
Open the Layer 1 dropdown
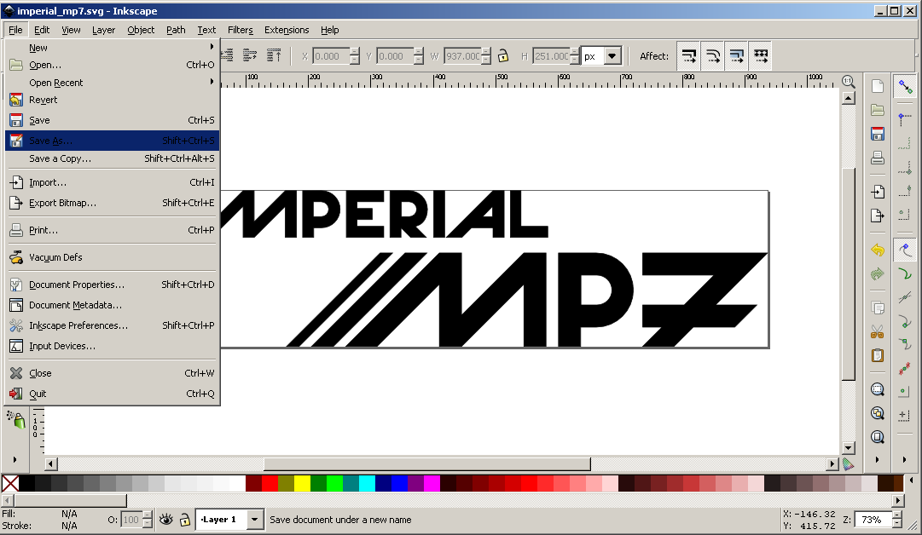pos(255,519)
